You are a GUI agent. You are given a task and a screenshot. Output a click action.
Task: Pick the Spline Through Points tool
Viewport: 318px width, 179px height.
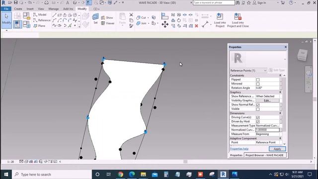[54, 25]
